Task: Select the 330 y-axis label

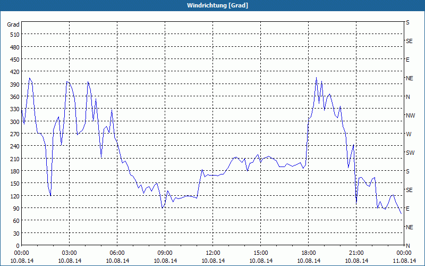Action: click(x=15, y=109)
